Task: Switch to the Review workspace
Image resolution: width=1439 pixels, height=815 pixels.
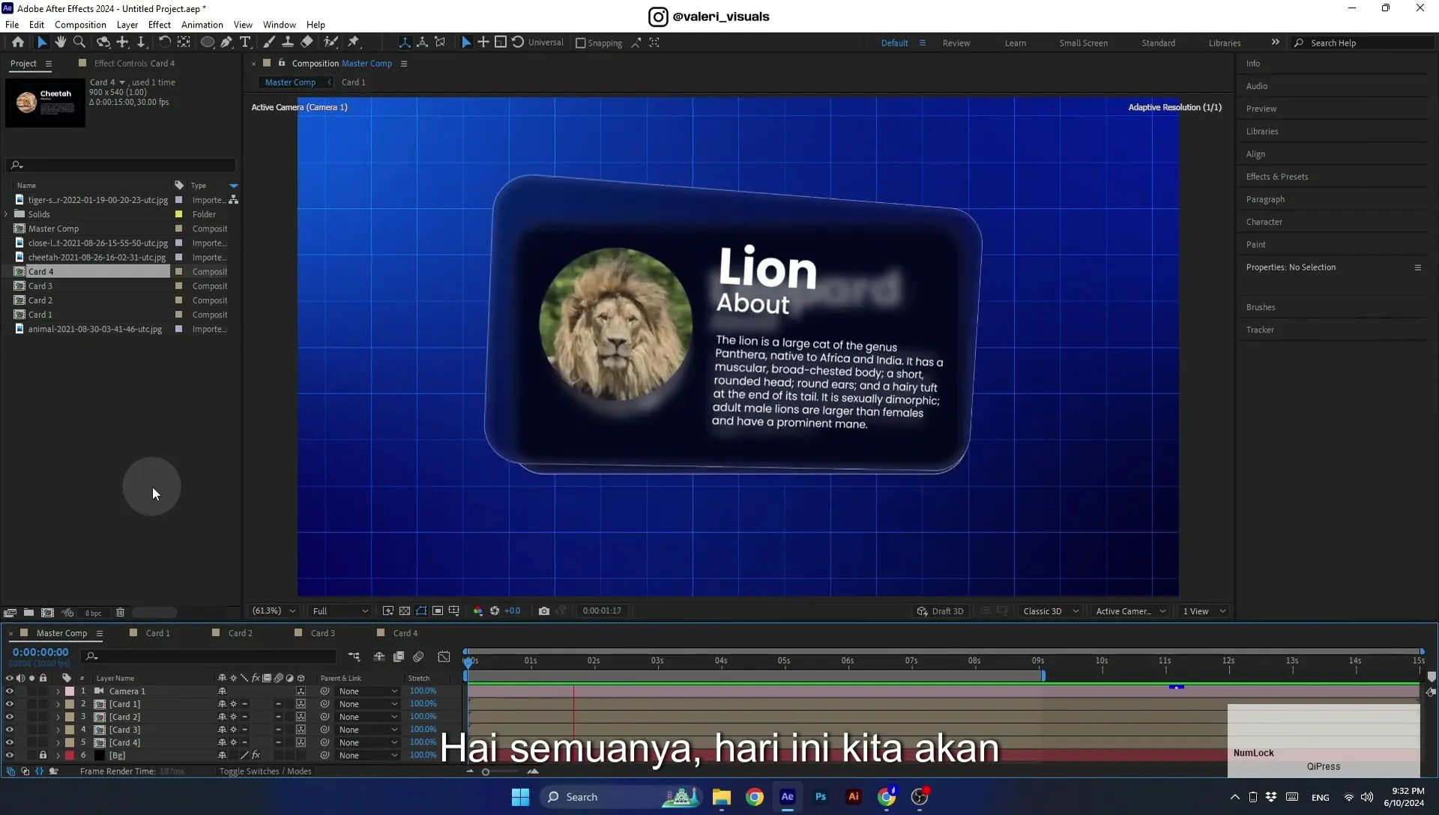Action: pos(956,43)
